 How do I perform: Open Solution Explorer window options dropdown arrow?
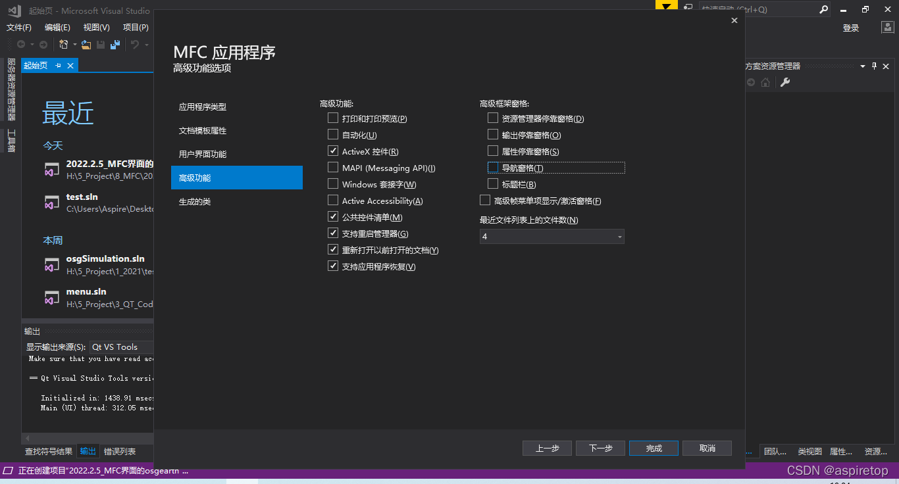click(861, 66)
